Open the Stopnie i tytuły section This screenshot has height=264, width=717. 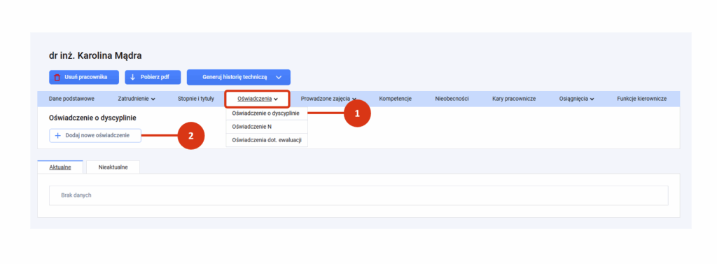196,98
